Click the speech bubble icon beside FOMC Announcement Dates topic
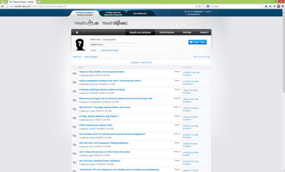The image size is (285, 172). [x=74, y=74]
